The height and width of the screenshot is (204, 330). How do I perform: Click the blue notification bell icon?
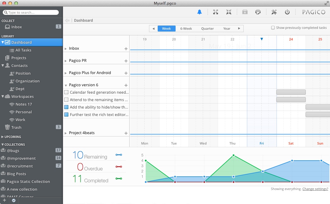[199, 12]
